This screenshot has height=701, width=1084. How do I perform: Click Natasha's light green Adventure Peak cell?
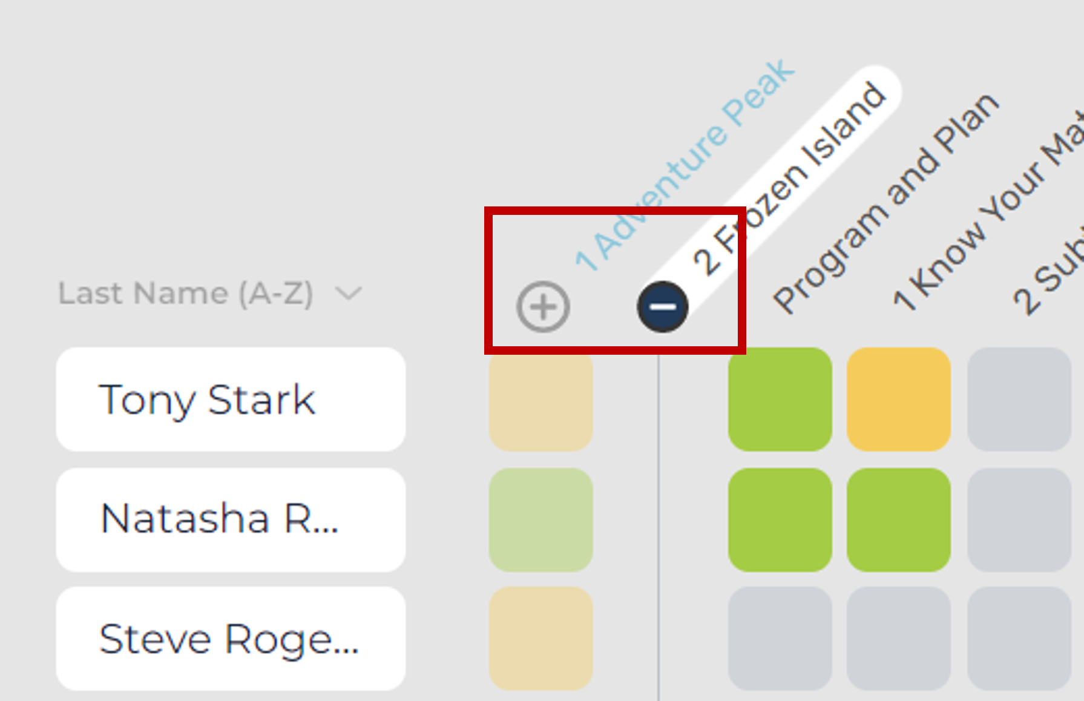(542, 519)
